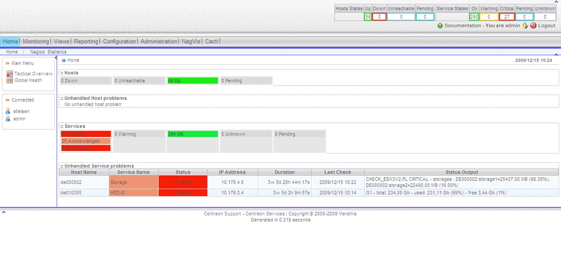The height and width of the screenshot is (271, 561).
Task: Collapse the left sidebar with its arrow
Action: [x=56, y=57]
